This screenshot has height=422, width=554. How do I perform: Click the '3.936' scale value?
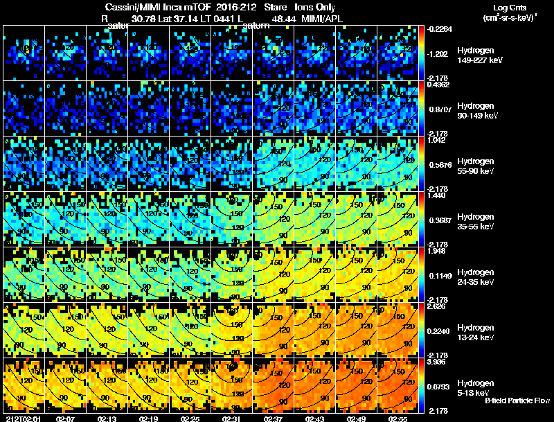pyautogui.click(x=436, y=362)
